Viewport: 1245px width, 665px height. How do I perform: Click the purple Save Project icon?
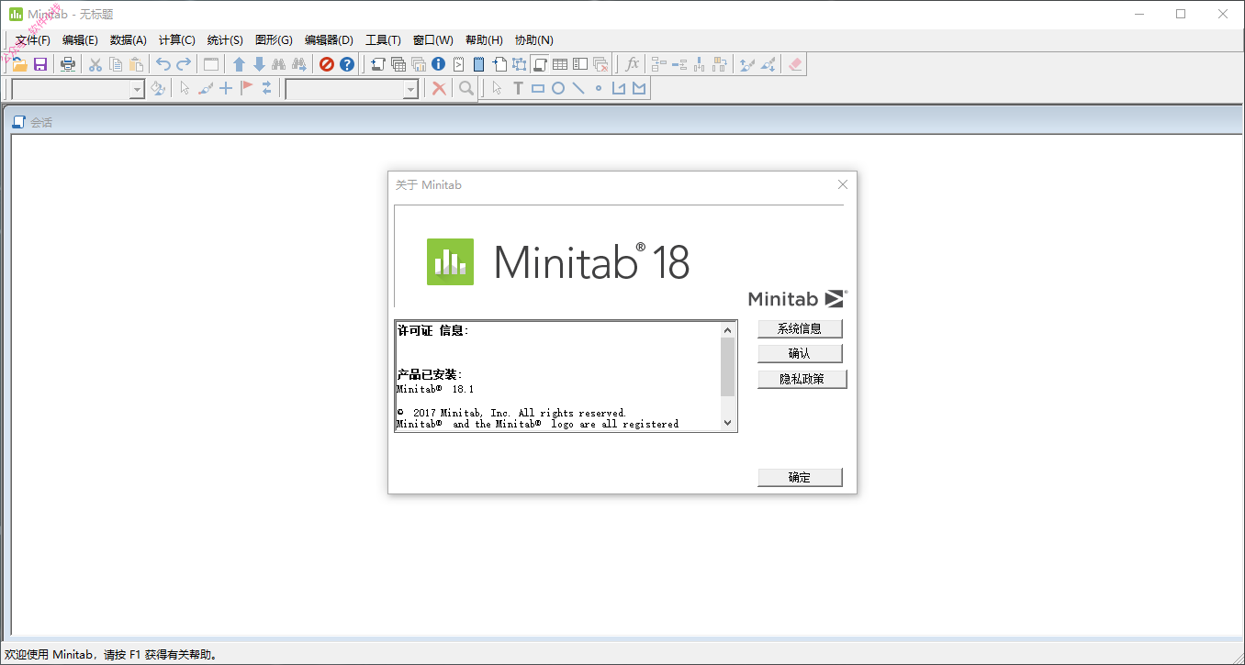coord(40,64)
